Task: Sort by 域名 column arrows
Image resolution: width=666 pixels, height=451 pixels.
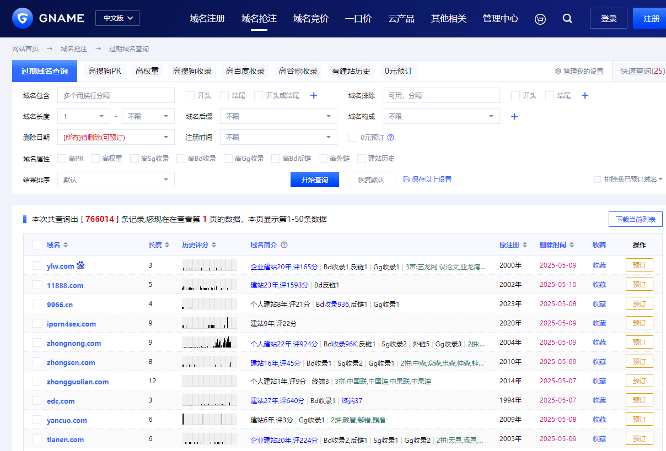Action: click(66, 245)
